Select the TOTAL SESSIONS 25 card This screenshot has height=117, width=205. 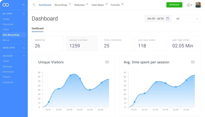pyautogui.click(x=116, y=44)
